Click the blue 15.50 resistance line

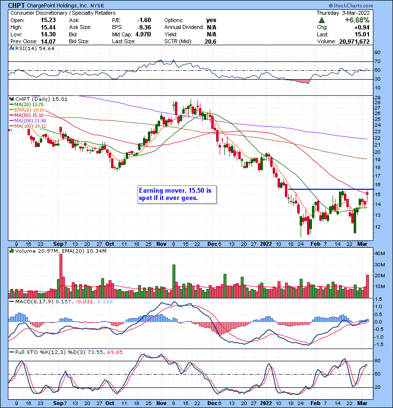[331, 189]
